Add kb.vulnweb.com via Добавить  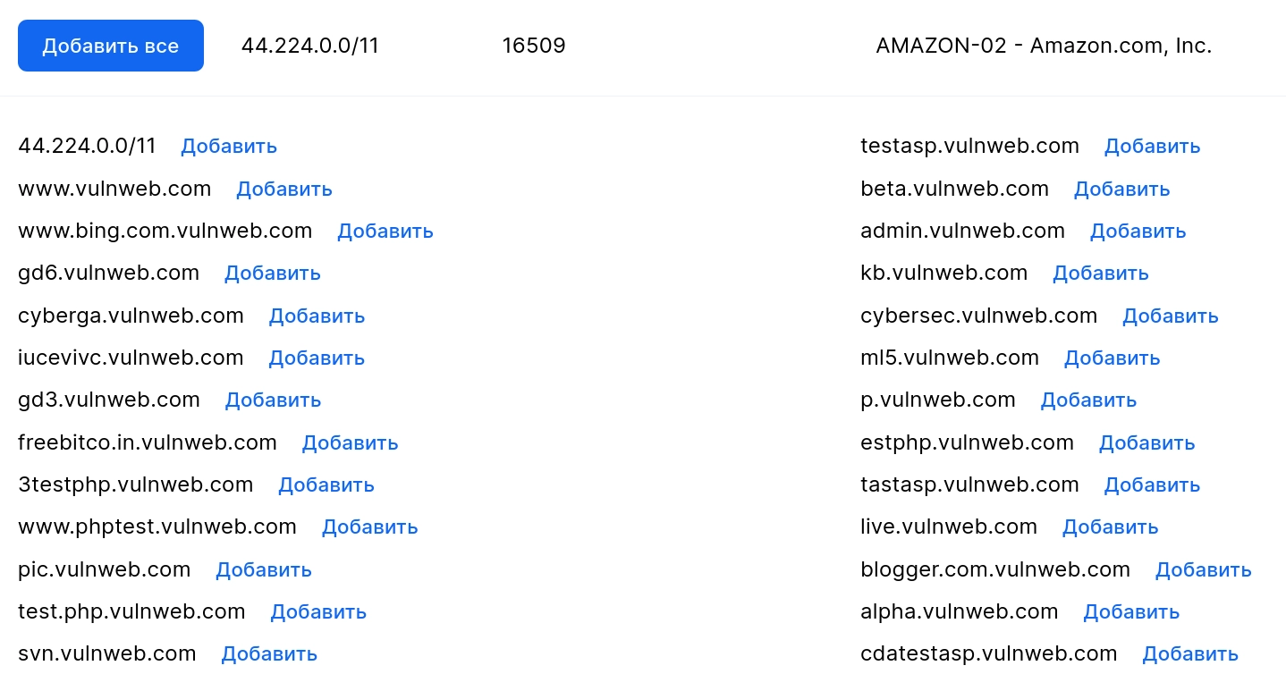1101,273
